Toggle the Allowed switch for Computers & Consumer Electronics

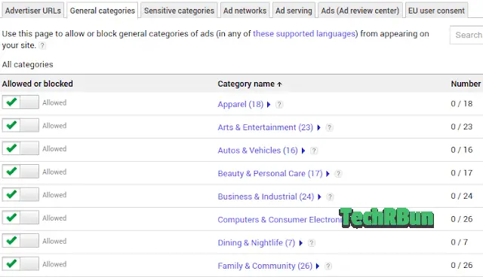(x=20, y=218)
